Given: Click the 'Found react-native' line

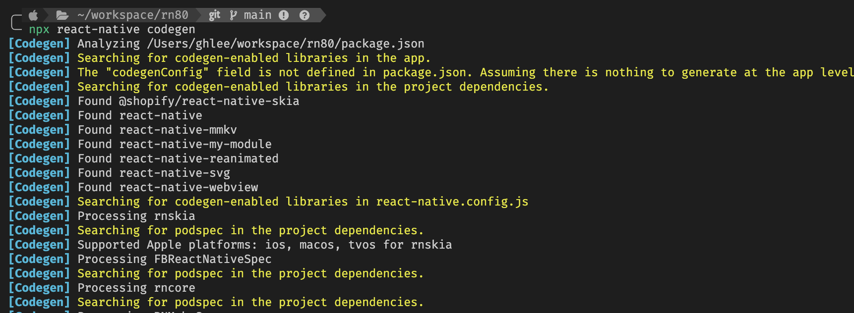Looking at the screenshot, I should click(x=140, y=116).
